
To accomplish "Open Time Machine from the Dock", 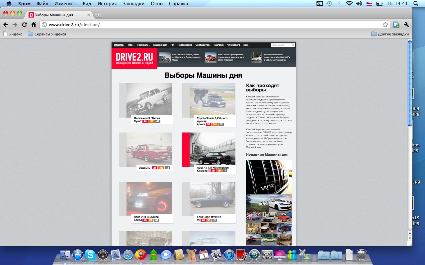I will [254, 254].
